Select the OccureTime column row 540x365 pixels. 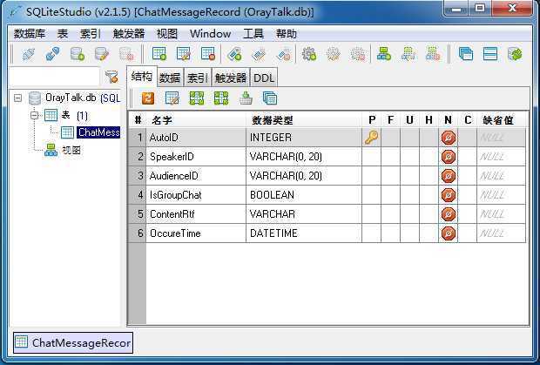327,233
